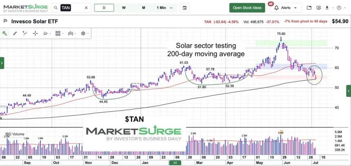This screenshot has width=351, height=166.
Task: Open the help question mark menu
Action: click(339, 8)
